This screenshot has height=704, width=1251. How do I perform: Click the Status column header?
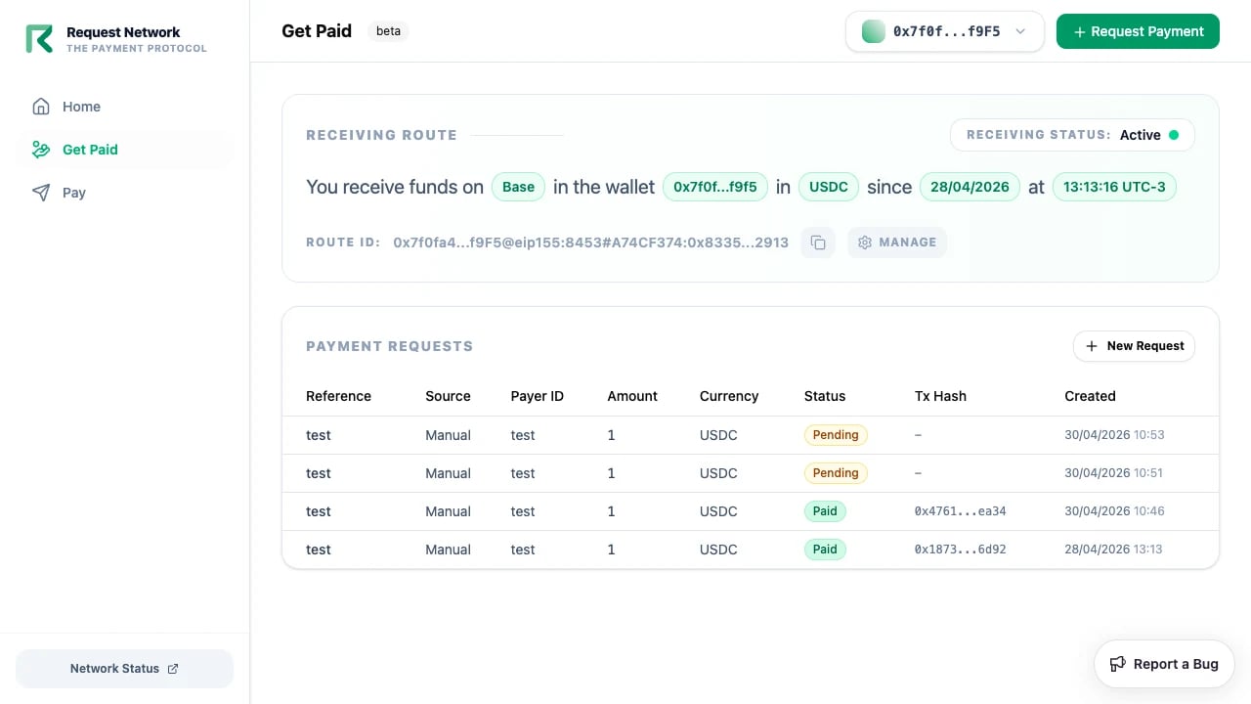(825, 396)
